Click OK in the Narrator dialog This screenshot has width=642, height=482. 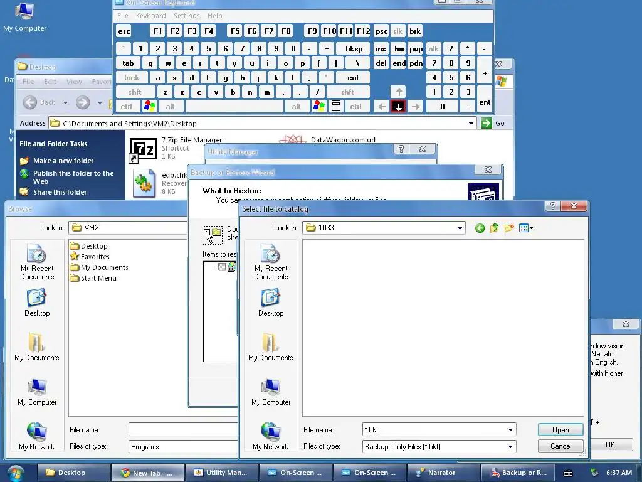[610, 445]
